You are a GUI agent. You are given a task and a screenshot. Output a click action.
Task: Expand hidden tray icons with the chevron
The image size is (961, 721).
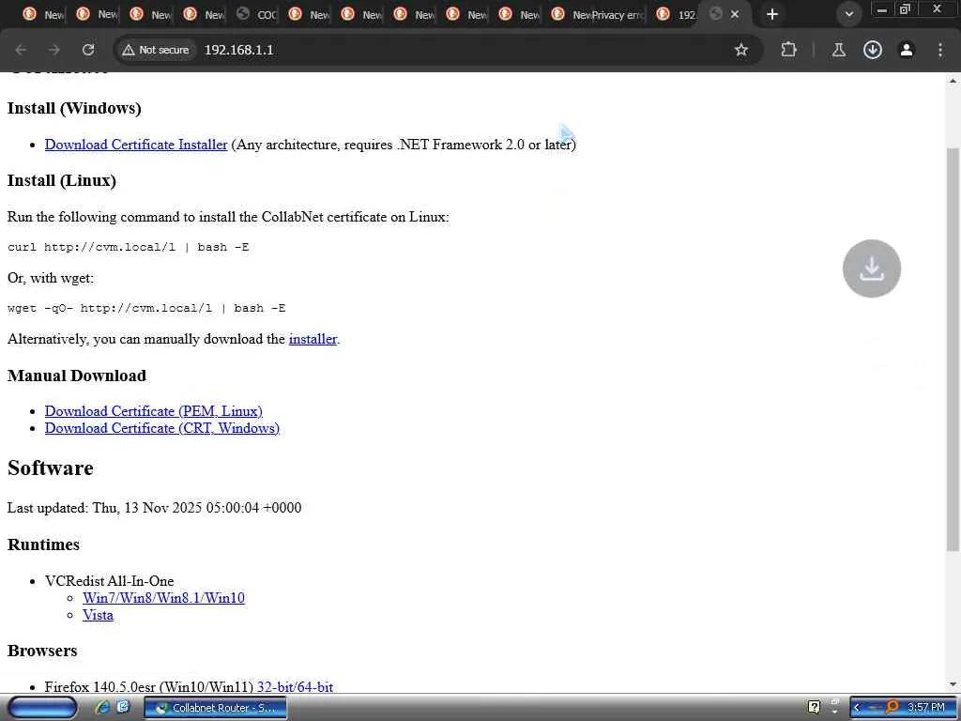click(x=857, y=708)
